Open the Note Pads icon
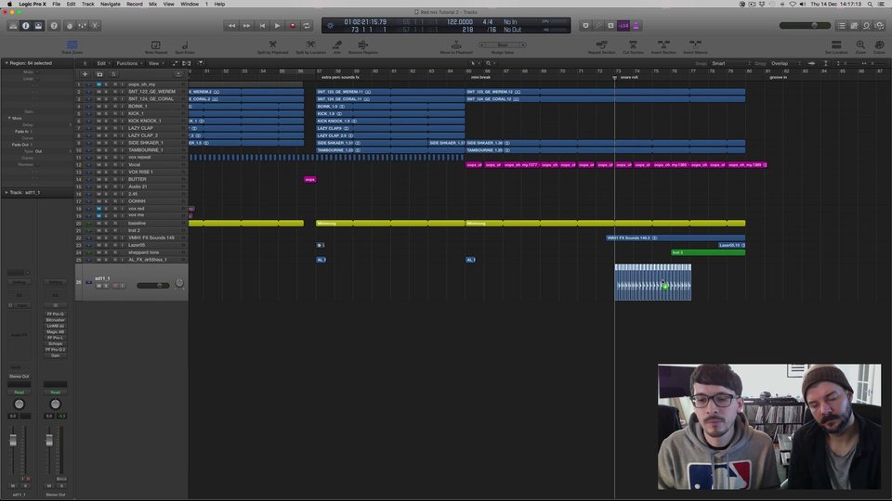Screen dimensions: 892x501 (854, 26)
